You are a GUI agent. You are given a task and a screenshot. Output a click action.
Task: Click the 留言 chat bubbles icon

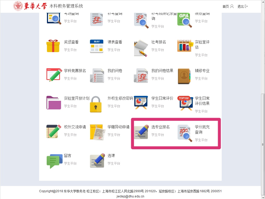pyautogui.click(x=55, y=161)
